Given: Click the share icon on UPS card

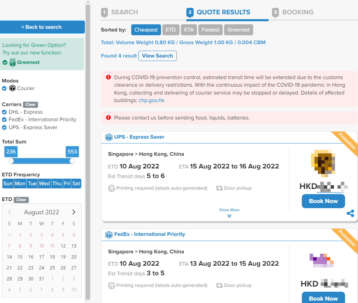Looking at the screenshot, I should 350,213.
